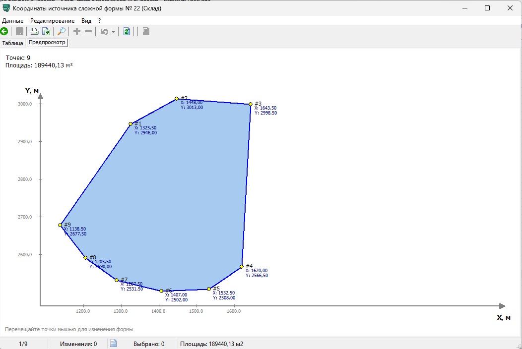
Task: Expand the Undo history dropdown arrow
Action: (x=113, y=32)
